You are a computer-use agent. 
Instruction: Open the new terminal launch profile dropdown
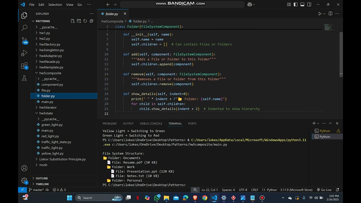click(318, 123)
